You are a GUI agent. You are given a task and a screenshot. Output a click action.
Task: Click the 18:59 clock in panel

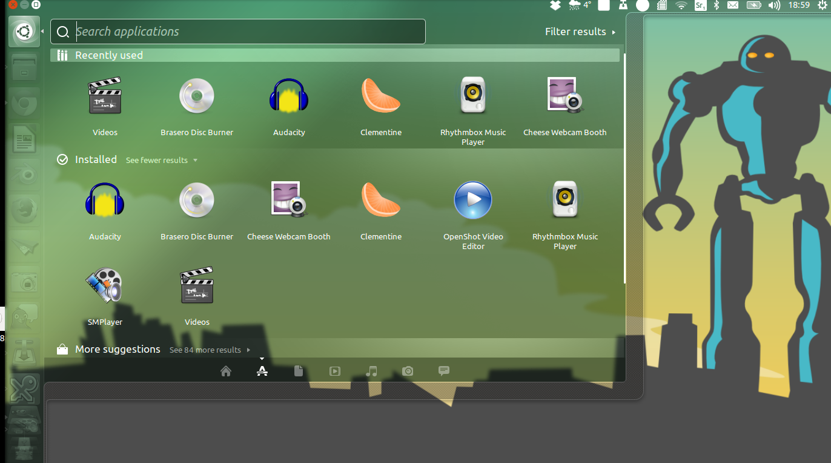tap(800, 5)
